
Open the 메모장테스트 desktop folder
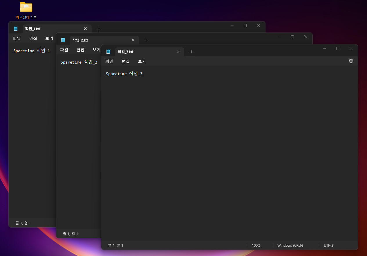[26, 7]
